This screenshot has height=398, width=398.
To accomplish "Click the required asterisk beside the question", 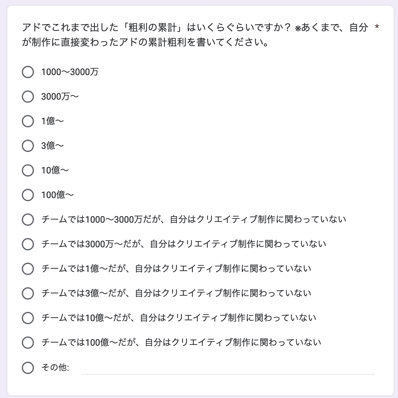I will (x=377, y=28).
